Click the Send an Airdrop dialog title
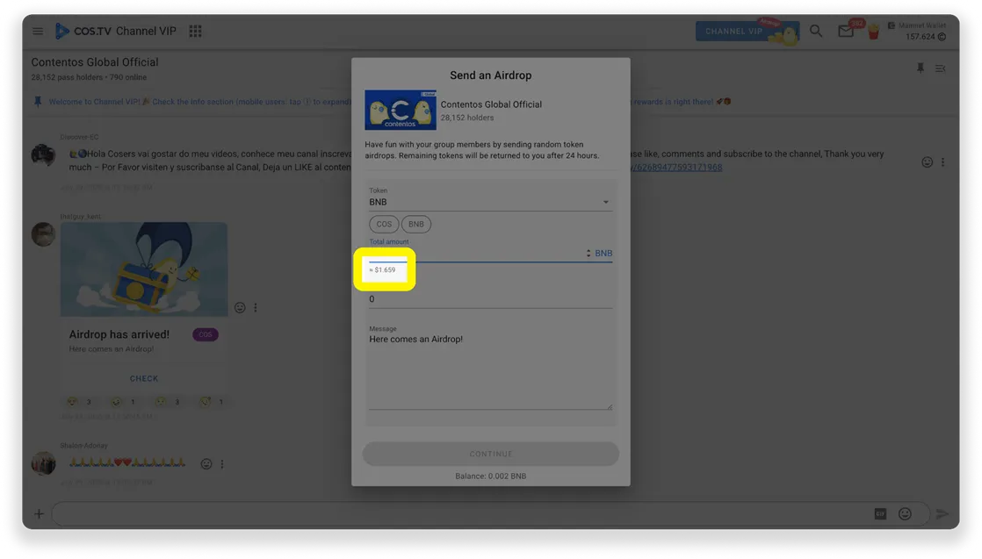Screen dimensions: 982x559 (x=490, y=75)
